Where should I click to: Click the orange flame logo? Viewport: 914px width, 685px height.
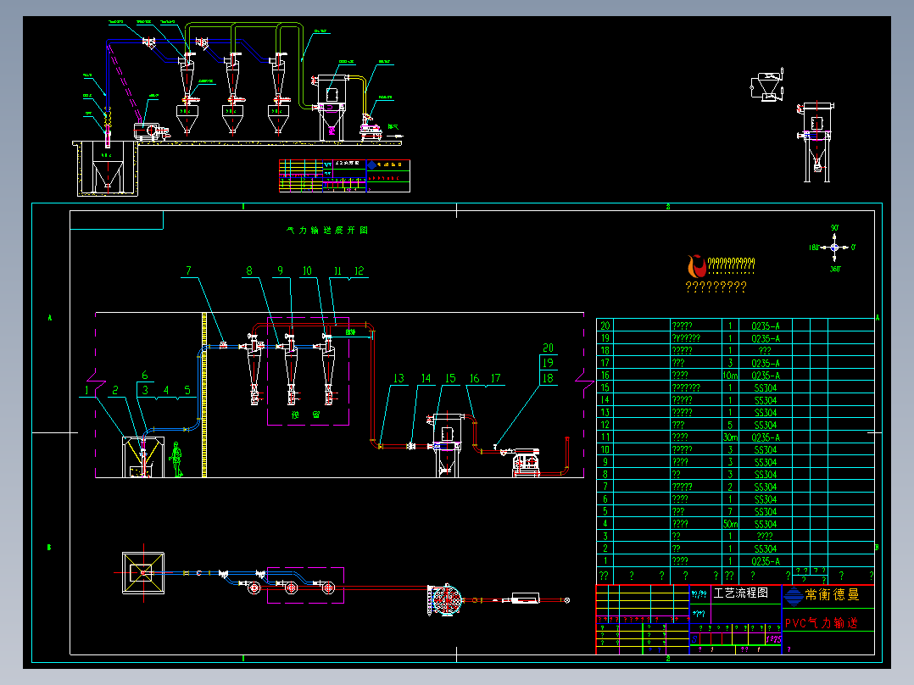[x=696, y=266]
